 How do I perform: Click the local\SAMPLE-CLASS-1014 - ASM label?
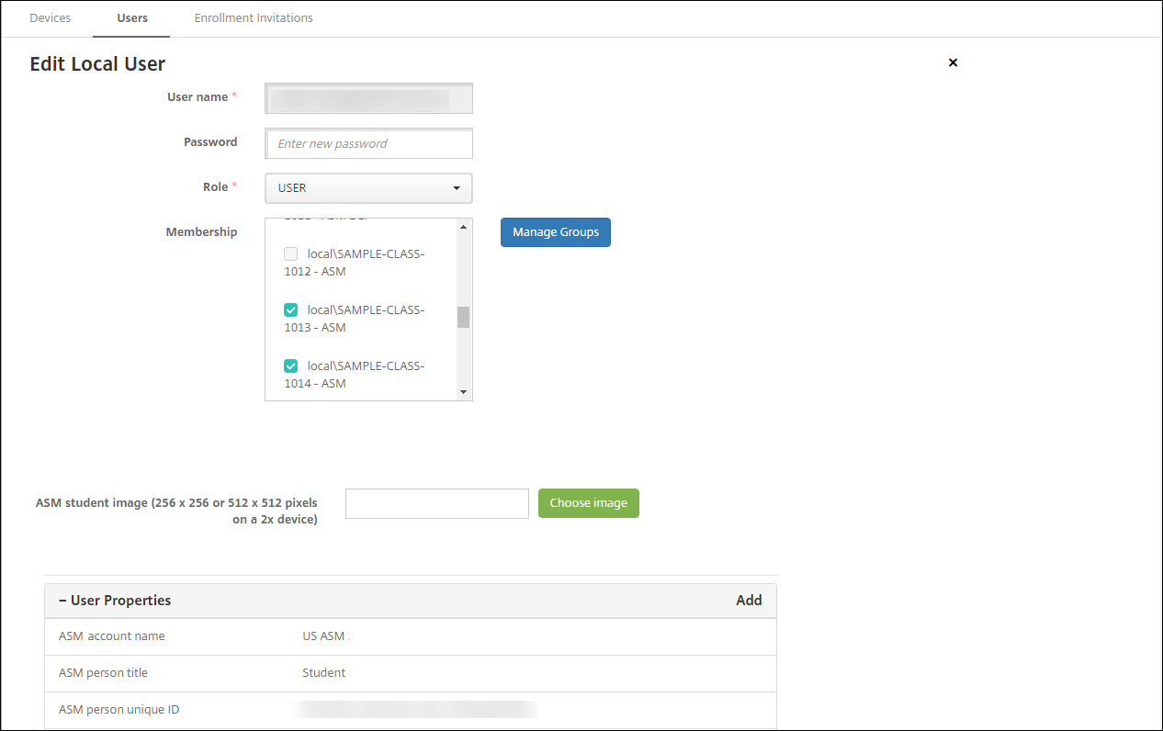pyautogui.click(x=355, y=375)
